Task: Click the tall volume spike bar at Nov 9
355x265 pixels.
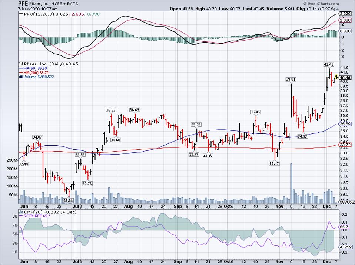Action: [291, 183]
